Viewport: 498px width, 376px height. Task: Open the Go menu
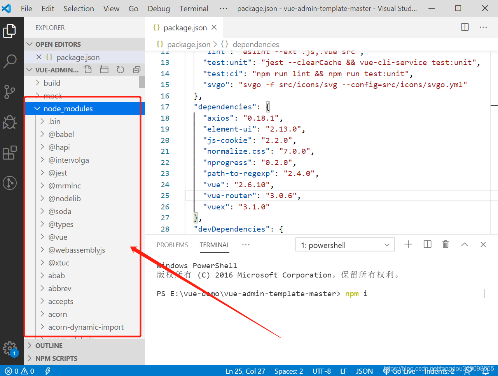(133, 9)
